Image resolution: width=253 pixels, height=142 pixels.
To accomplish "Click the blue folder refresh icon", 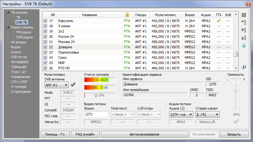I will click(244, 46).
